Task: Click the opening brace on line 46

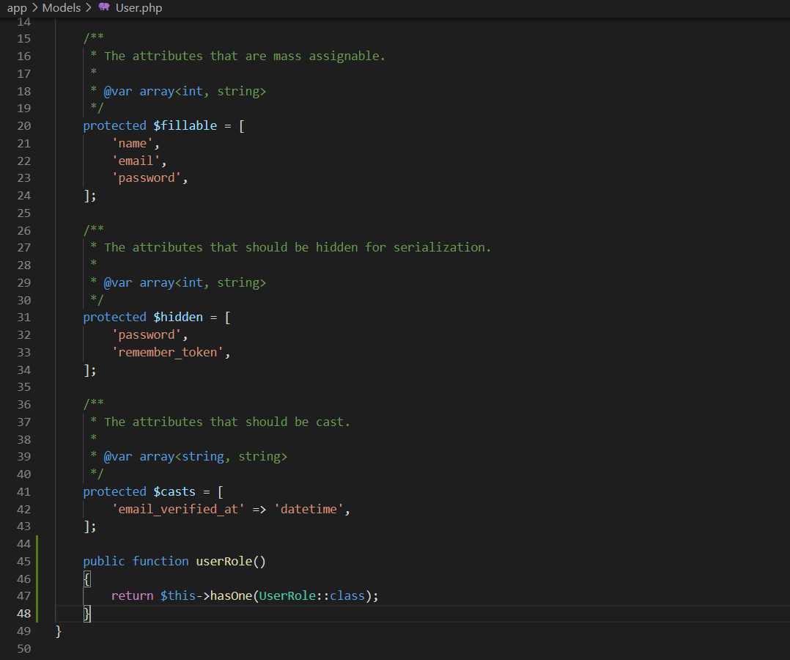Action: (86, 579)
